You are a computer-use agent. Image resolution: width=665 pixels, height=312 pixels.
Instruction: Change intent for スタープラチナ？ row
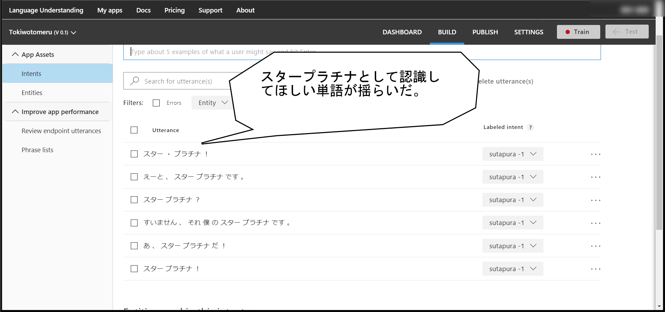pyautogui.click(x=513, y=200)
